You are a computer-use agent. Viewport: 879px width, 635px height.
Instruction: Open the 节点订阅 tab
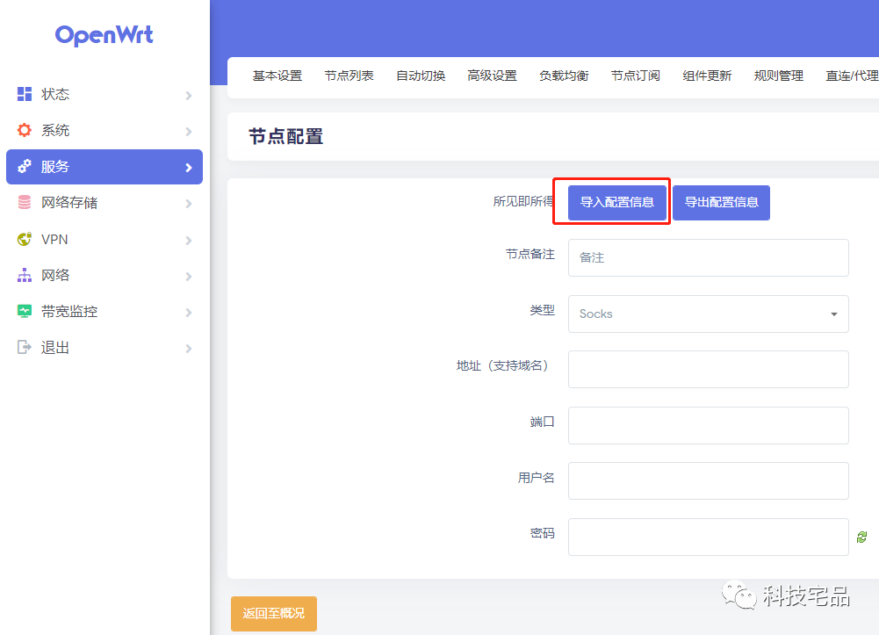635,76
